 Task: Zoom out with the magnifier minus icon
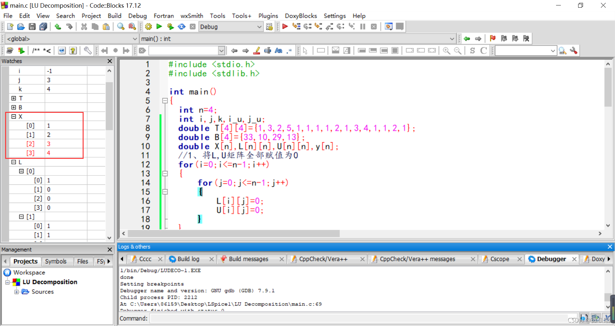(x=458, y=50)
